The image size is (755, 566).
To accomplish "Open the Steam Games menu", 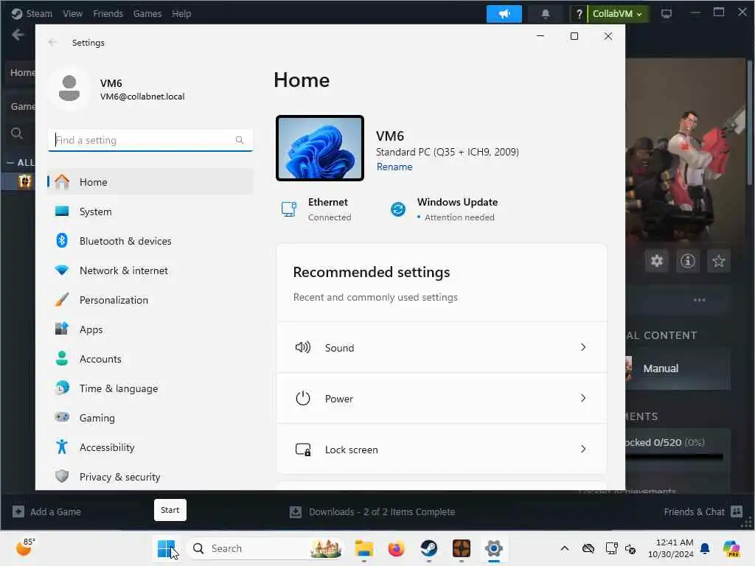I will tap(147, 13).
